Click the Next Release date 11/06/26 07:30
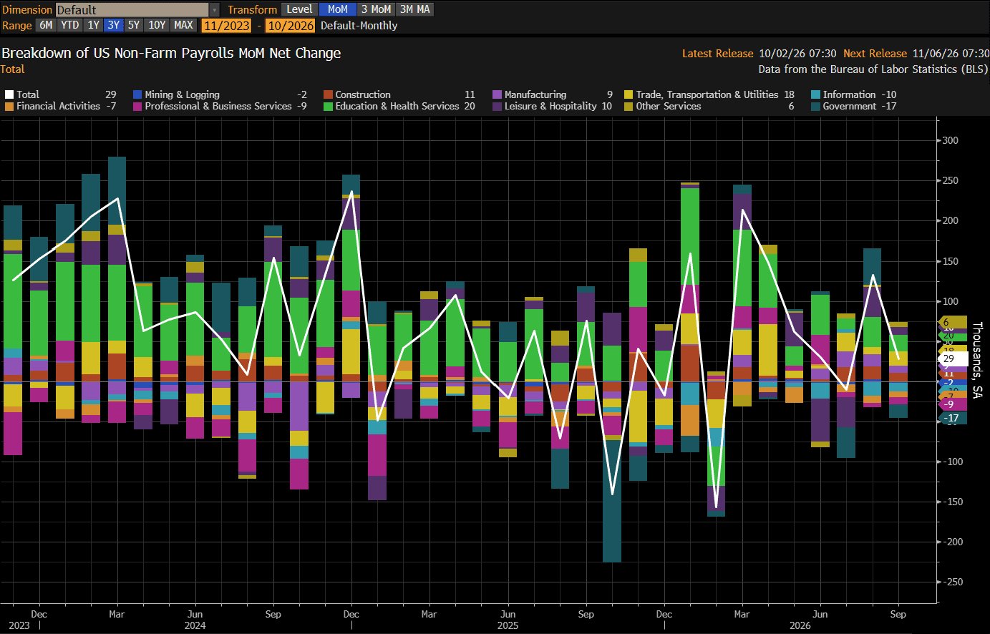The width and height of the screenshot is (990, 634). click(951, 54)
